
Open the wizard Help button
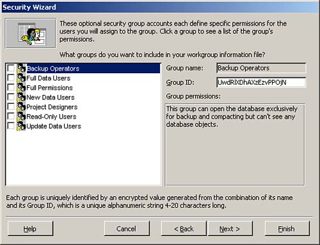click(30, 229)
